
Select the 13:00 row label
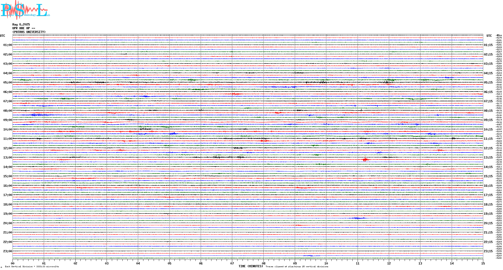[x=8, y=157]
